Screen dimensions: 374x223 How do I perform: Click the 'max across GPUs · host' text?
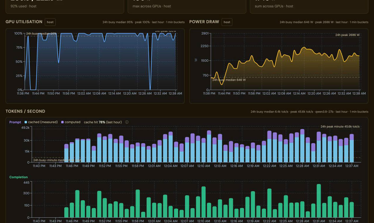coord(152,6)
